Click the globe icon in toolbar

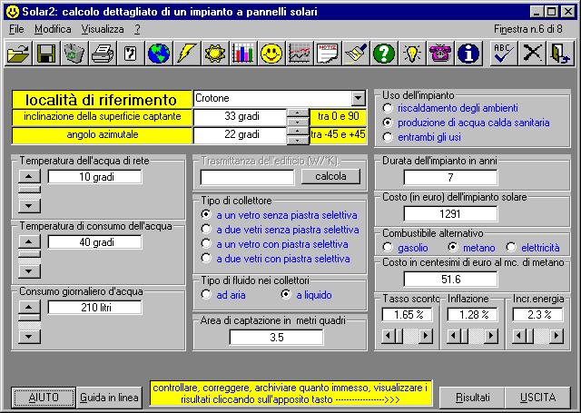159,54
